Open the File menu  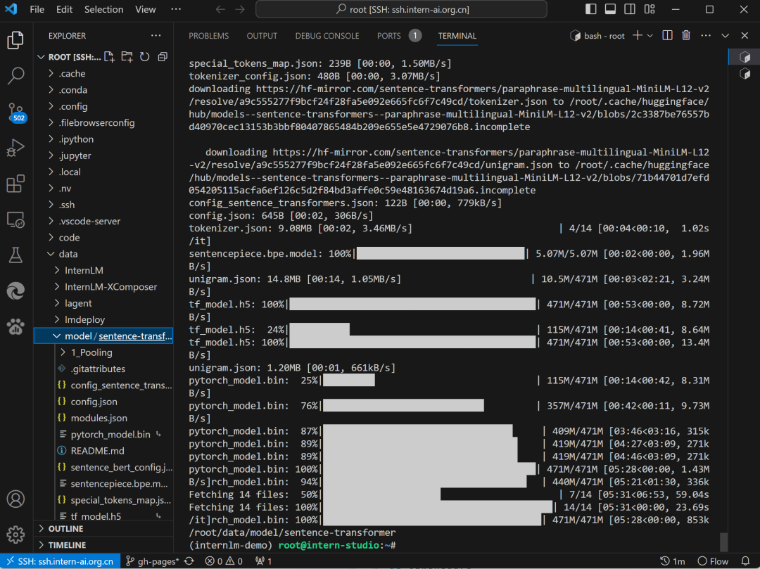pyautogui.click(x=37, y=9)
